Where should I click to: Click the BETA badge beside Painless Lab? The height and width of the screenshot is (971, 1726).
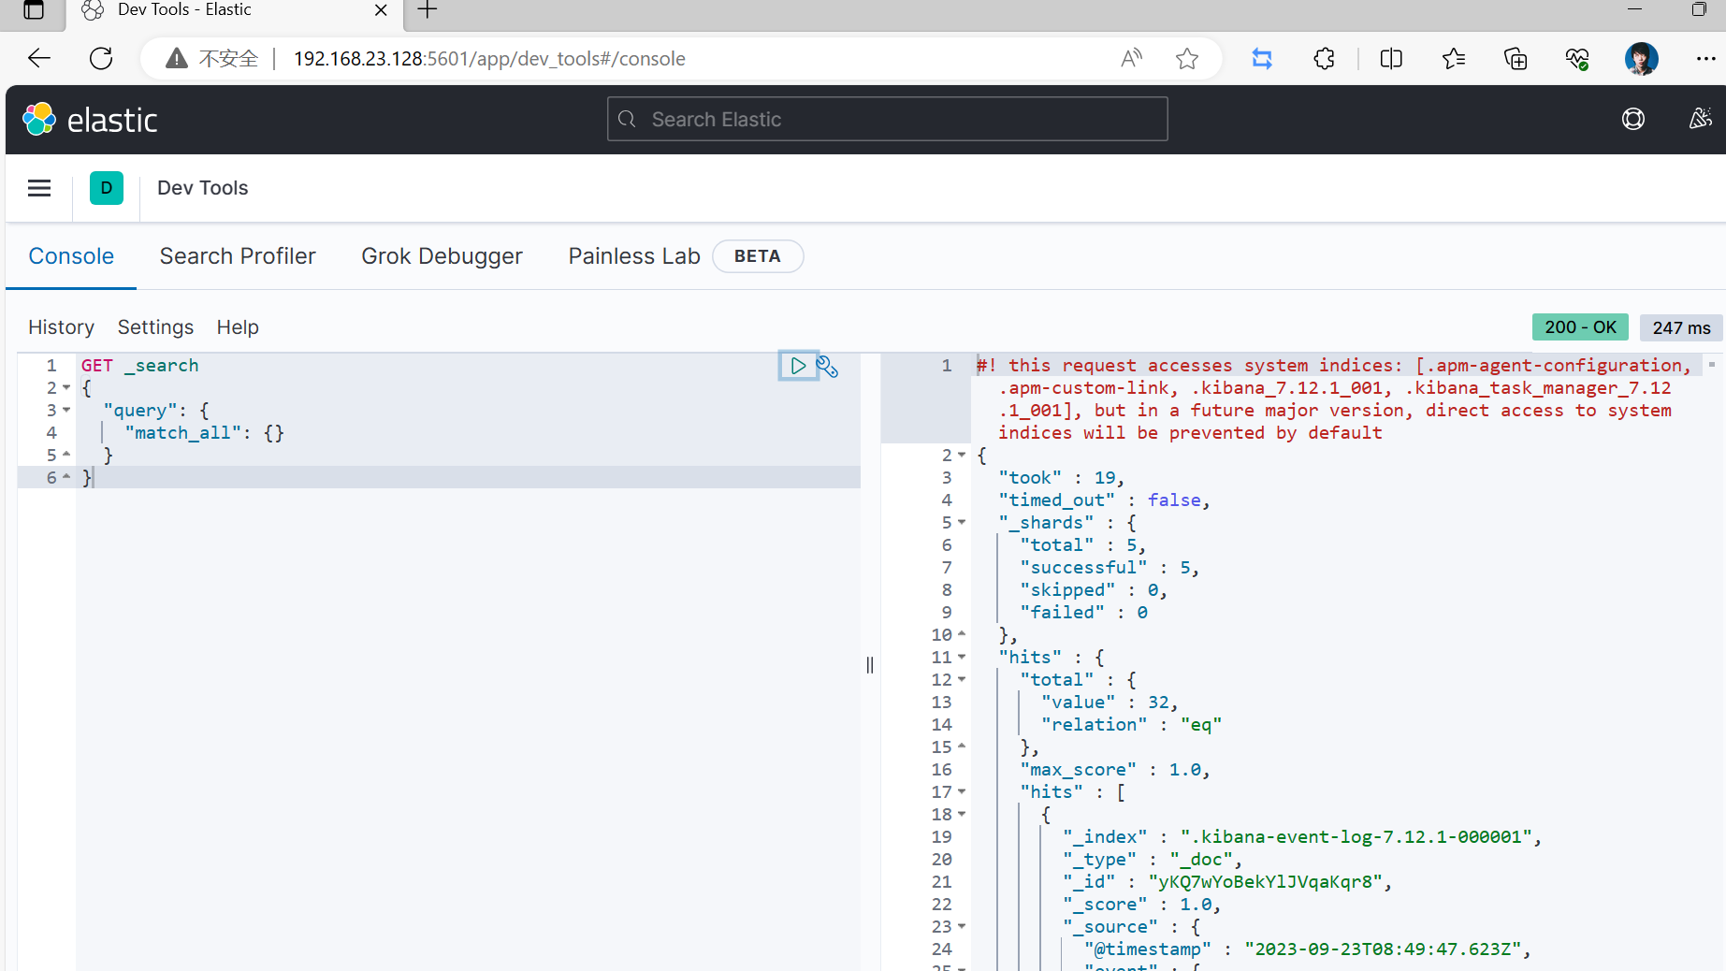coord(758,256)
